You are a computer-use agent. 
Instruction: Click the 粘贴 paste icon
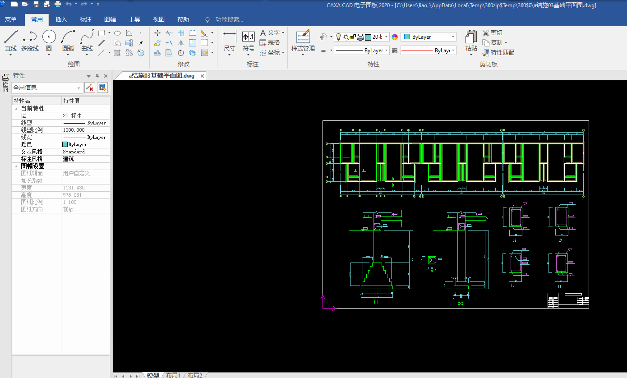471,37
